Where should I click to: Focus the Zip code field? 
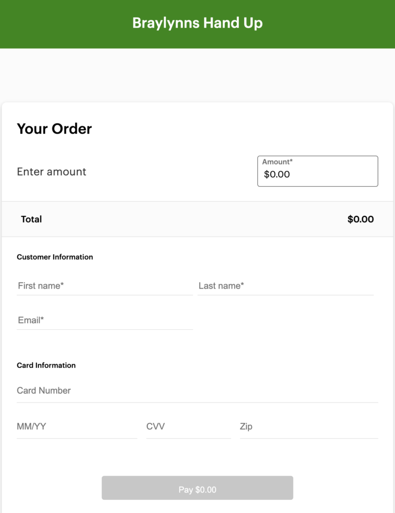pos(308,427)
